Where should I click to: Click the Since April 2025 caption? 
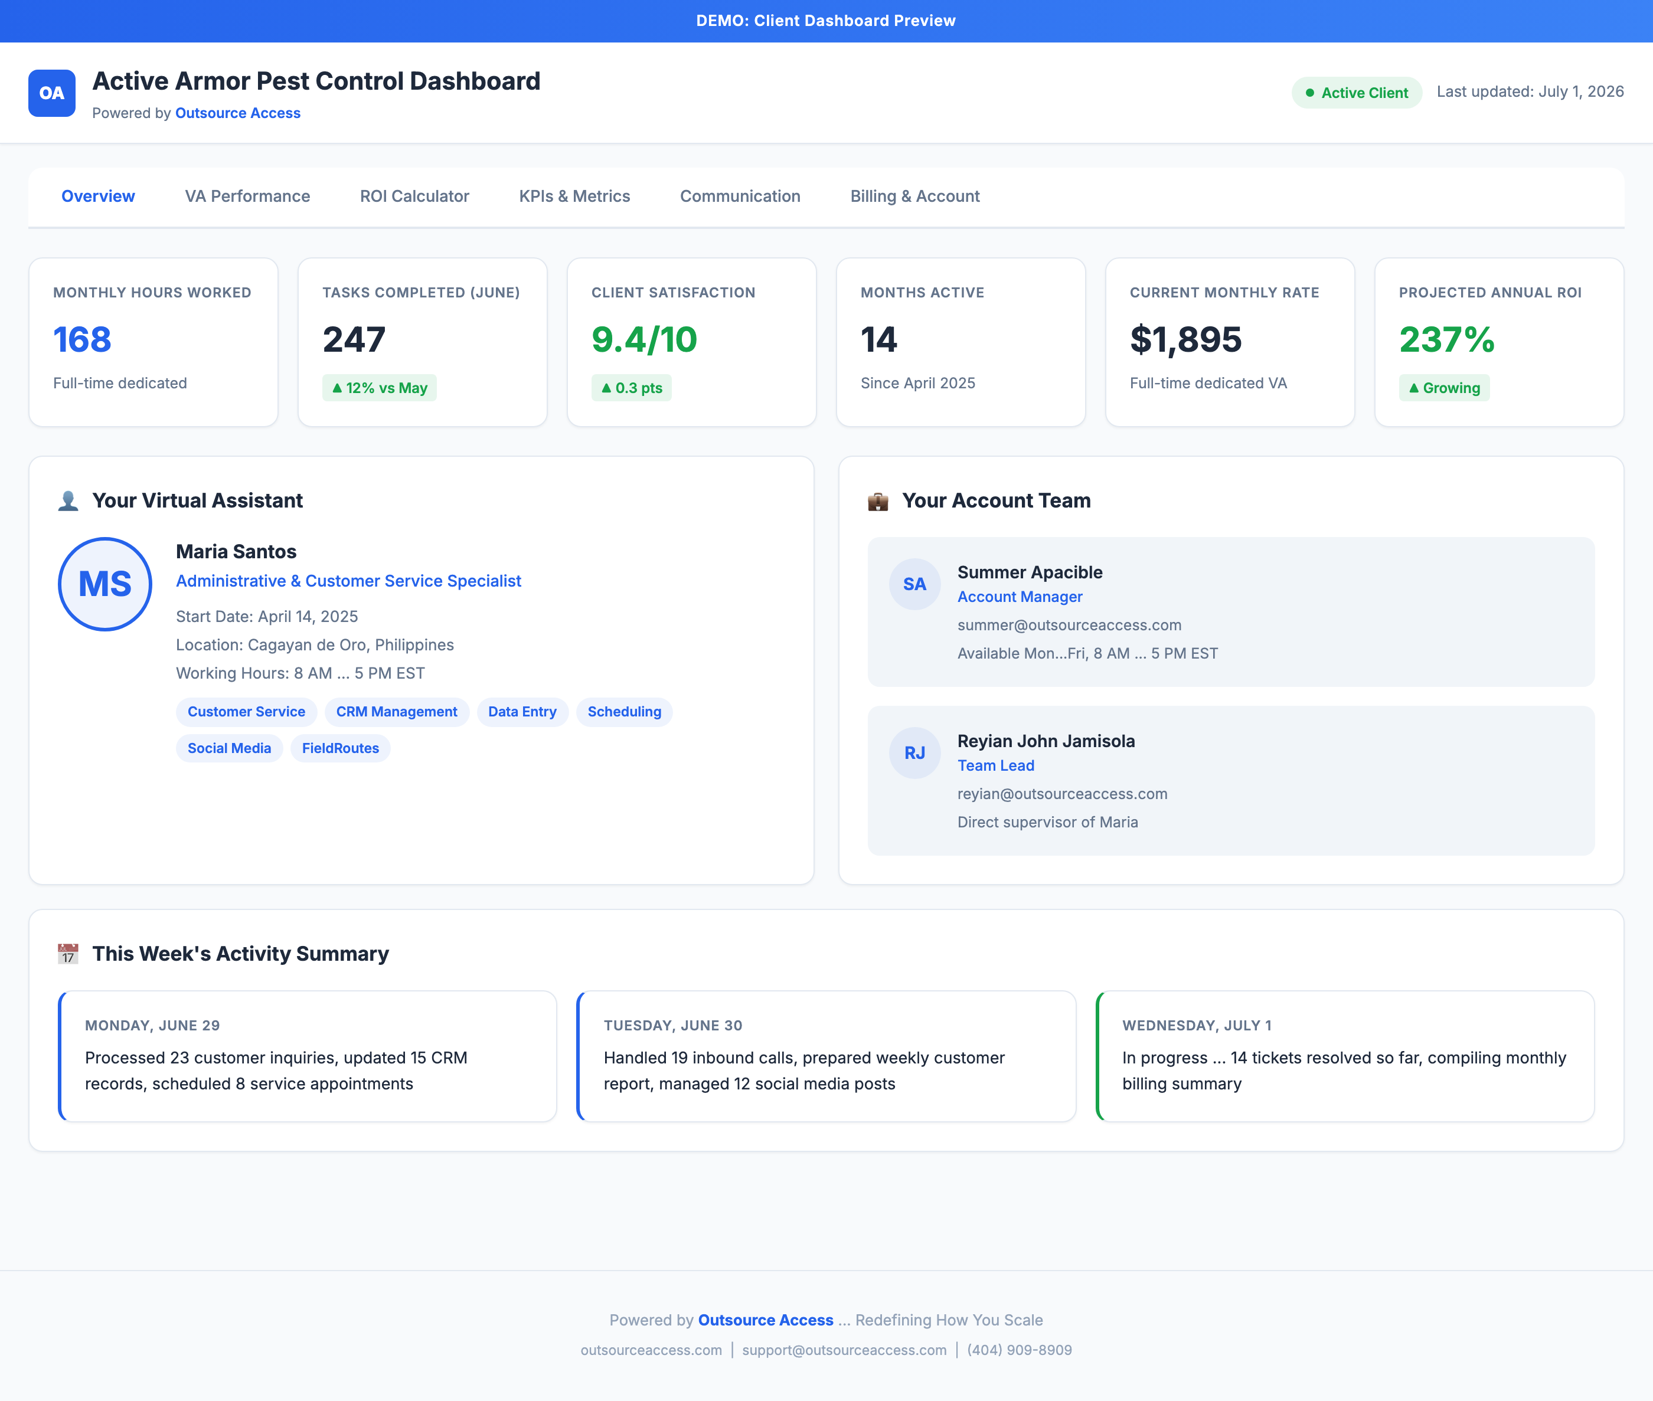point(917,383)
